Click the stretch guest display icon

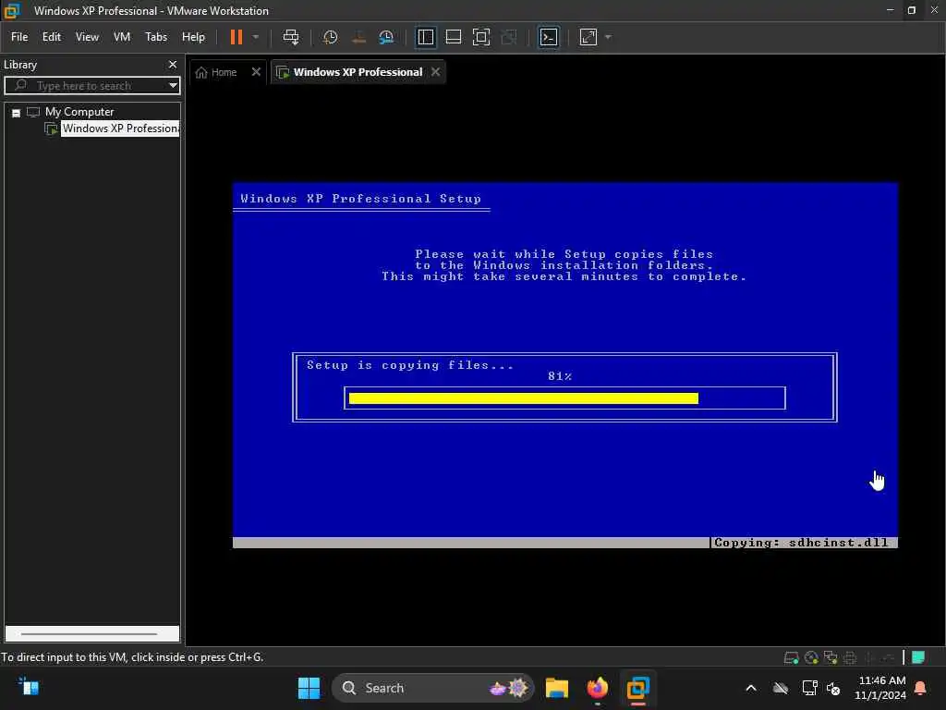point(588,37)
